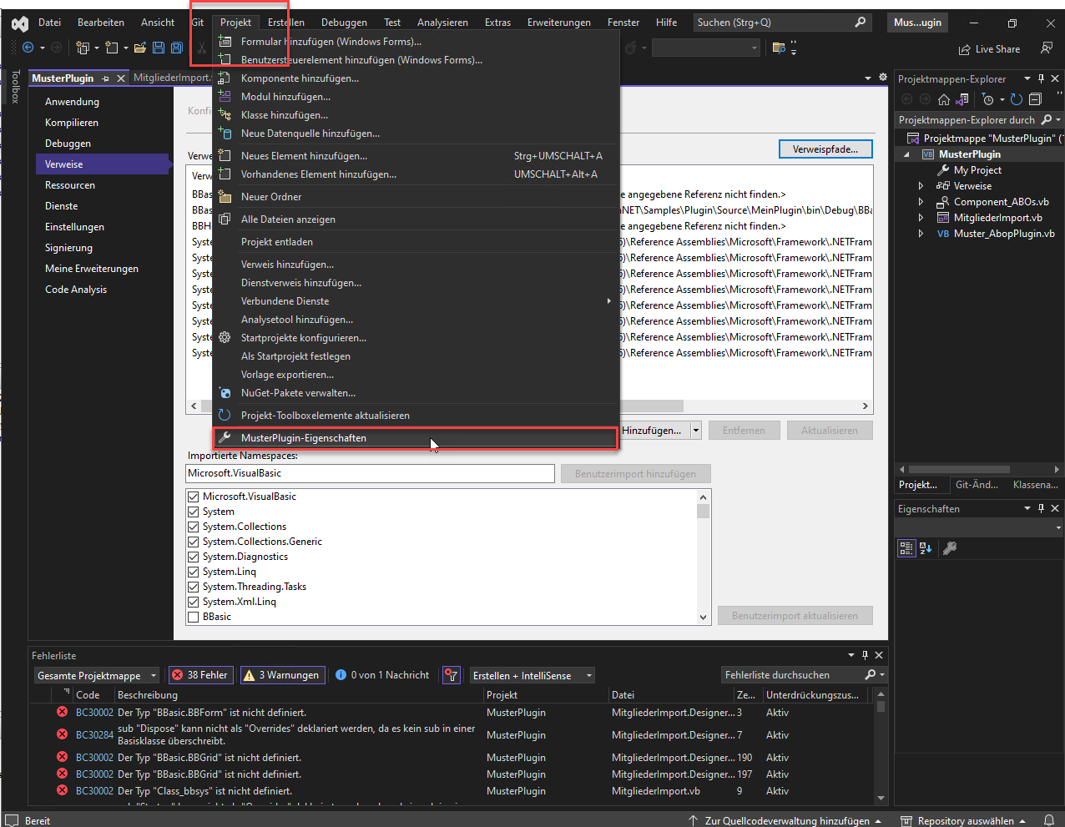Click the Toolbox side tab
Viewport: 1065px width, 827px height.
coord(15,87)
